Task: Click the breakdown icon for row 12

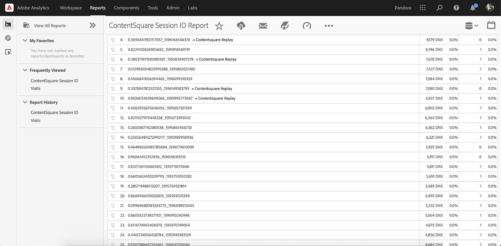Action: coord(113,118)
